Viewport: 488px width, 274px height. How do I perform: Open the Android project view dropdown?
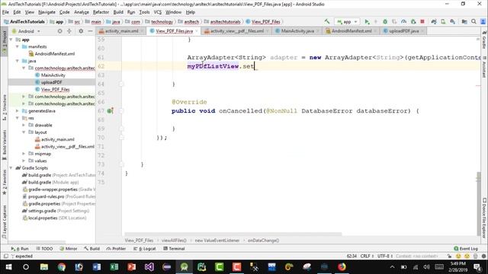tap(26, 31)
